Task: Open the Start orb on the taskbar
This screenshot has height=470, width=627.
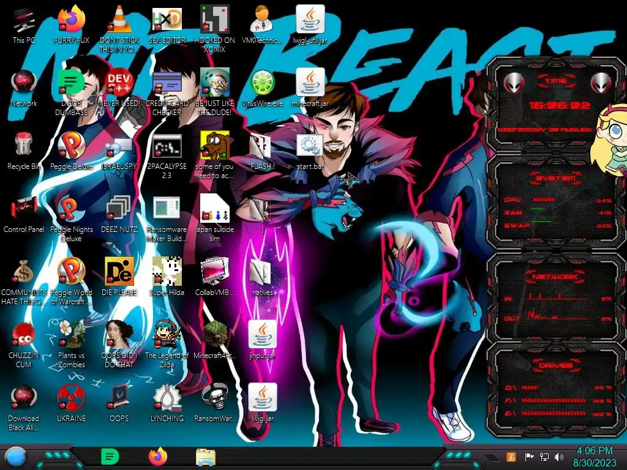Action: 16,457
